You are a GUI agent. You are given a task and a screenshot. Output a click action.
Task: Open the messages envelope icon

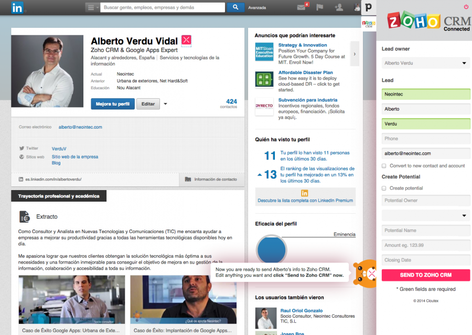[x=302, y=7]
